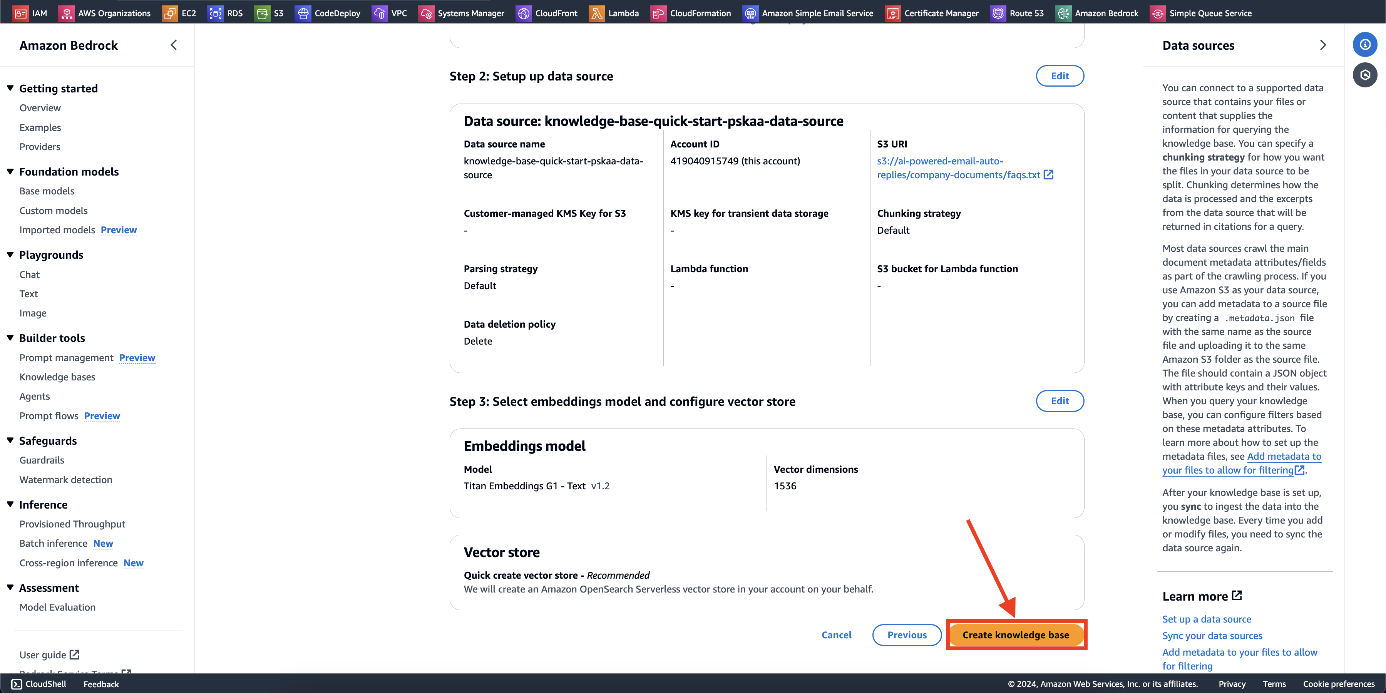Screen dimensions: 1386x693
Task: Collapse the Safeguards section
Action: [10, 440]
